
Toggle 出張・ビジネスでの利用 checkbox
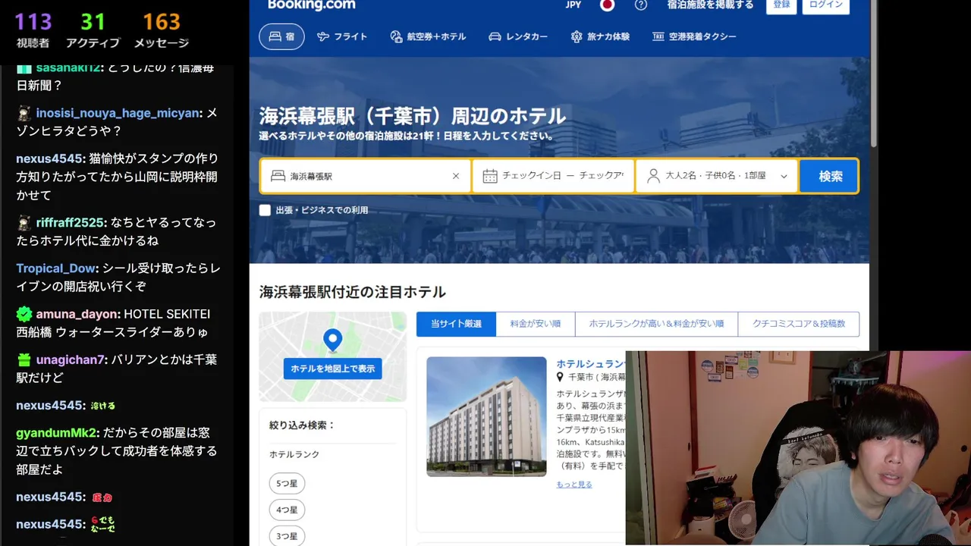tap(265, 210)
